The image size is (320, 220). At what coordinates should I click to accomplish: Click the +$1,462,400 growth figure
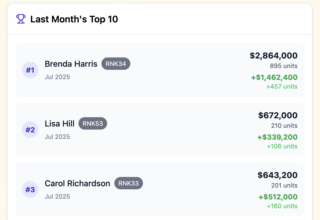click(274, 77)
